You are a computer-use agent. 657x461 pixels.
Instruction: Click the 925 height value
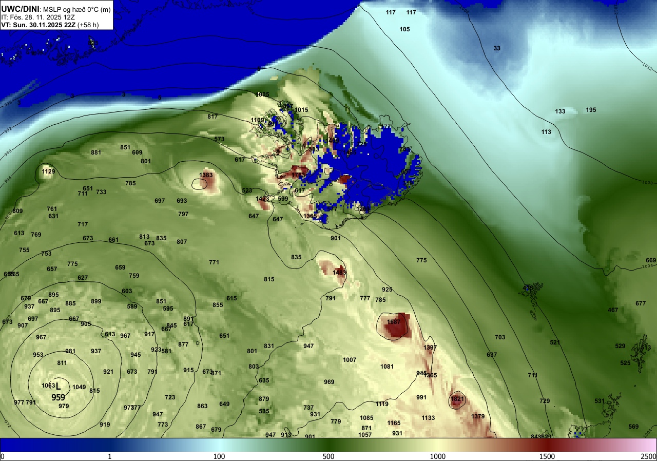[387, 290]
